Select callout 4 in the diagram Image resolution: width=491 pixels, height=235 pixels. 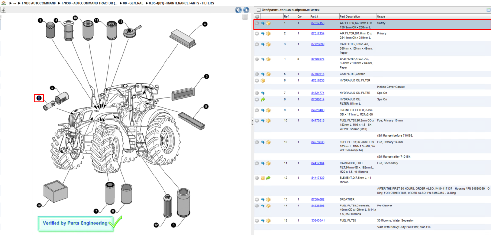point(204,24)
